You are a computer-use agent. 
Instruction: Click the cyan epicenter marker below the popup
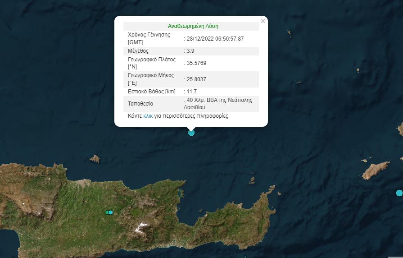(x=191, y=133)
